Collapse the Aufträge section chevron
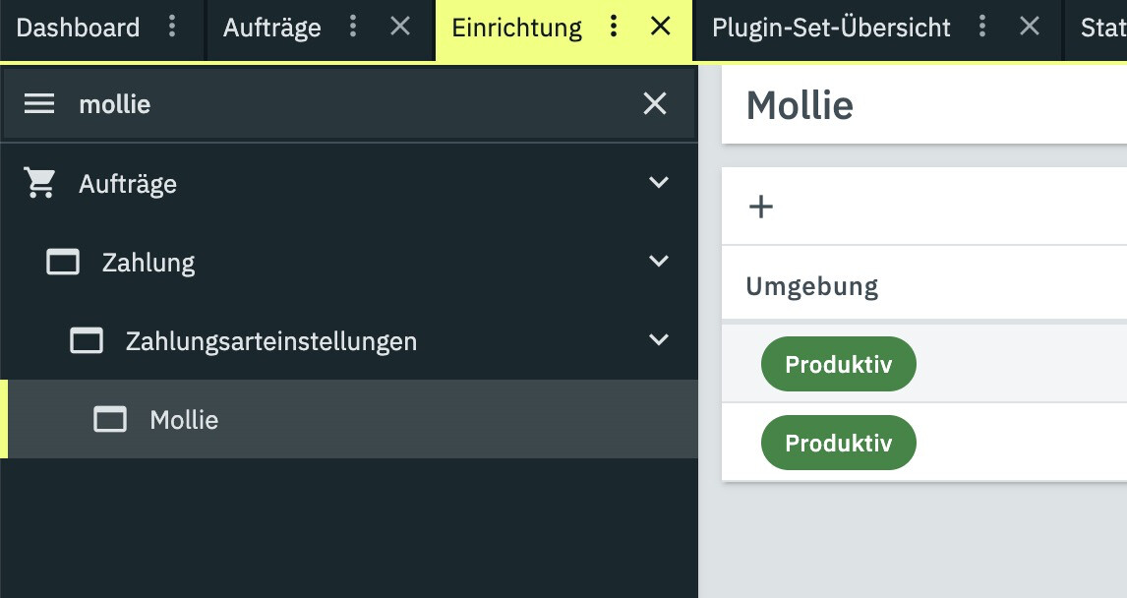This screenshot has height=598, width=1127. (x=659, y=182)
